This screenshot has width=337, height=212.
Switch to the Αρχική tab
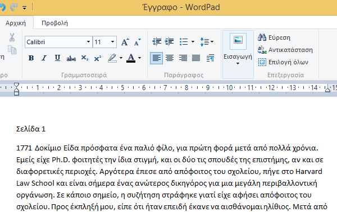point(16,23)
